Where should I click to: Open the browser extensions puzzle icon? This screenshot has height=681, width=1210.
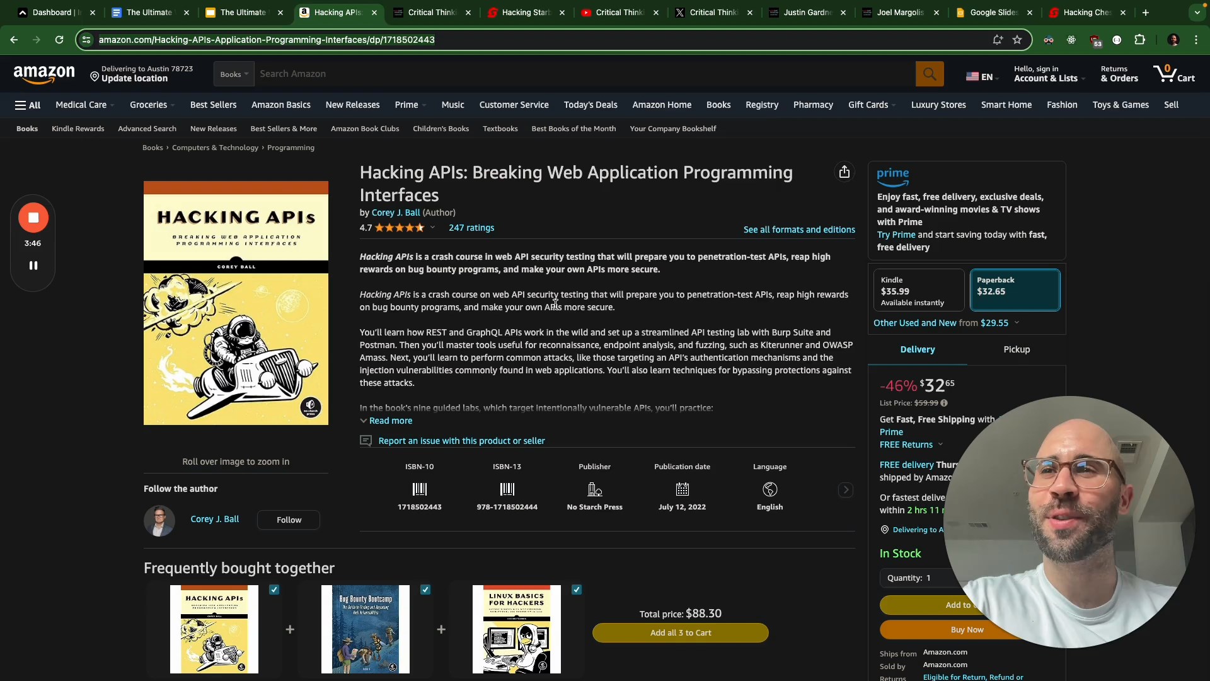coord(1139,40)
